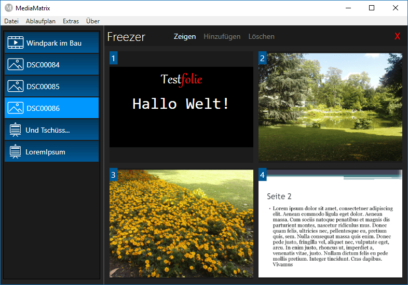
Task: Click the presentation icon beside LoremIpsum
Action: pos(16,152)
